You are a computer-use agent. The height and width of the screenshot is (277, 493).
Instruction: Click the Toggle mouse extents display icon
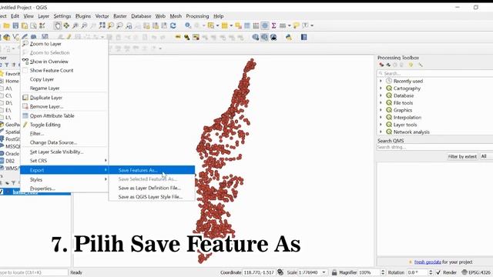pos(280,272)
